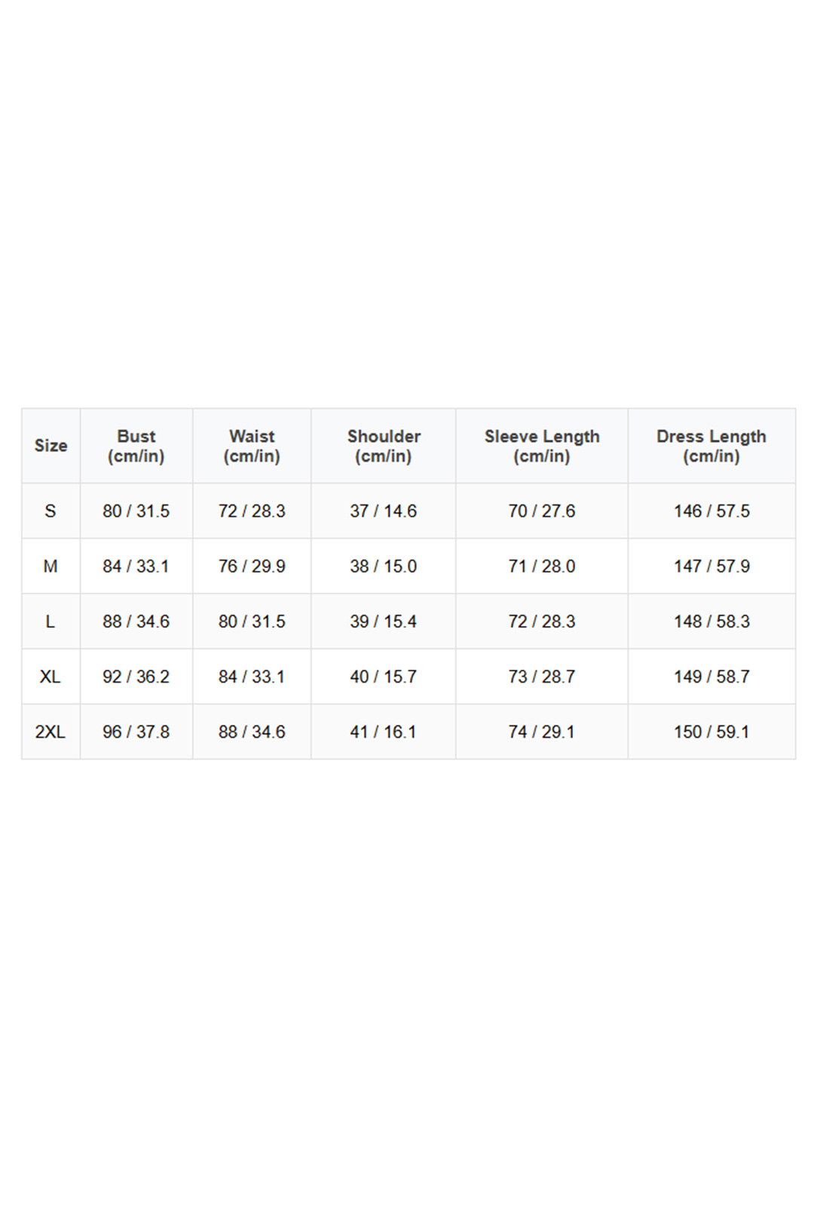820x1231 pixels.
Task: Click the Dress Length (cm/in) header
Action: coord(711,446)
